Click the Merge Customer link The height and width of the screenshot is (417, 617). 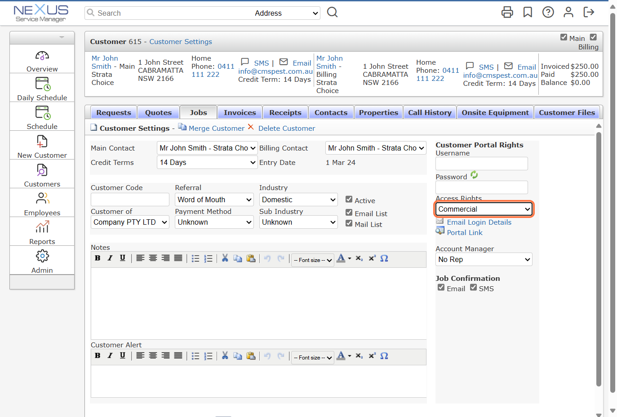point(217,128)
